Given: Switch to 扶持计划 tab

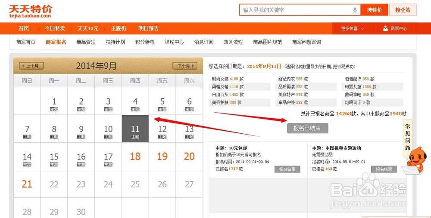Looking at the screenshot, I should (x=116, y=42).
